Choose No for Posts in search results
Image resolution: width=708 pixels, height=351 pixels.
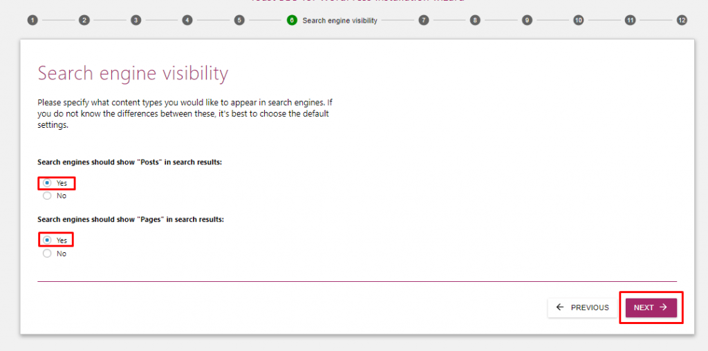pos(47,196)
